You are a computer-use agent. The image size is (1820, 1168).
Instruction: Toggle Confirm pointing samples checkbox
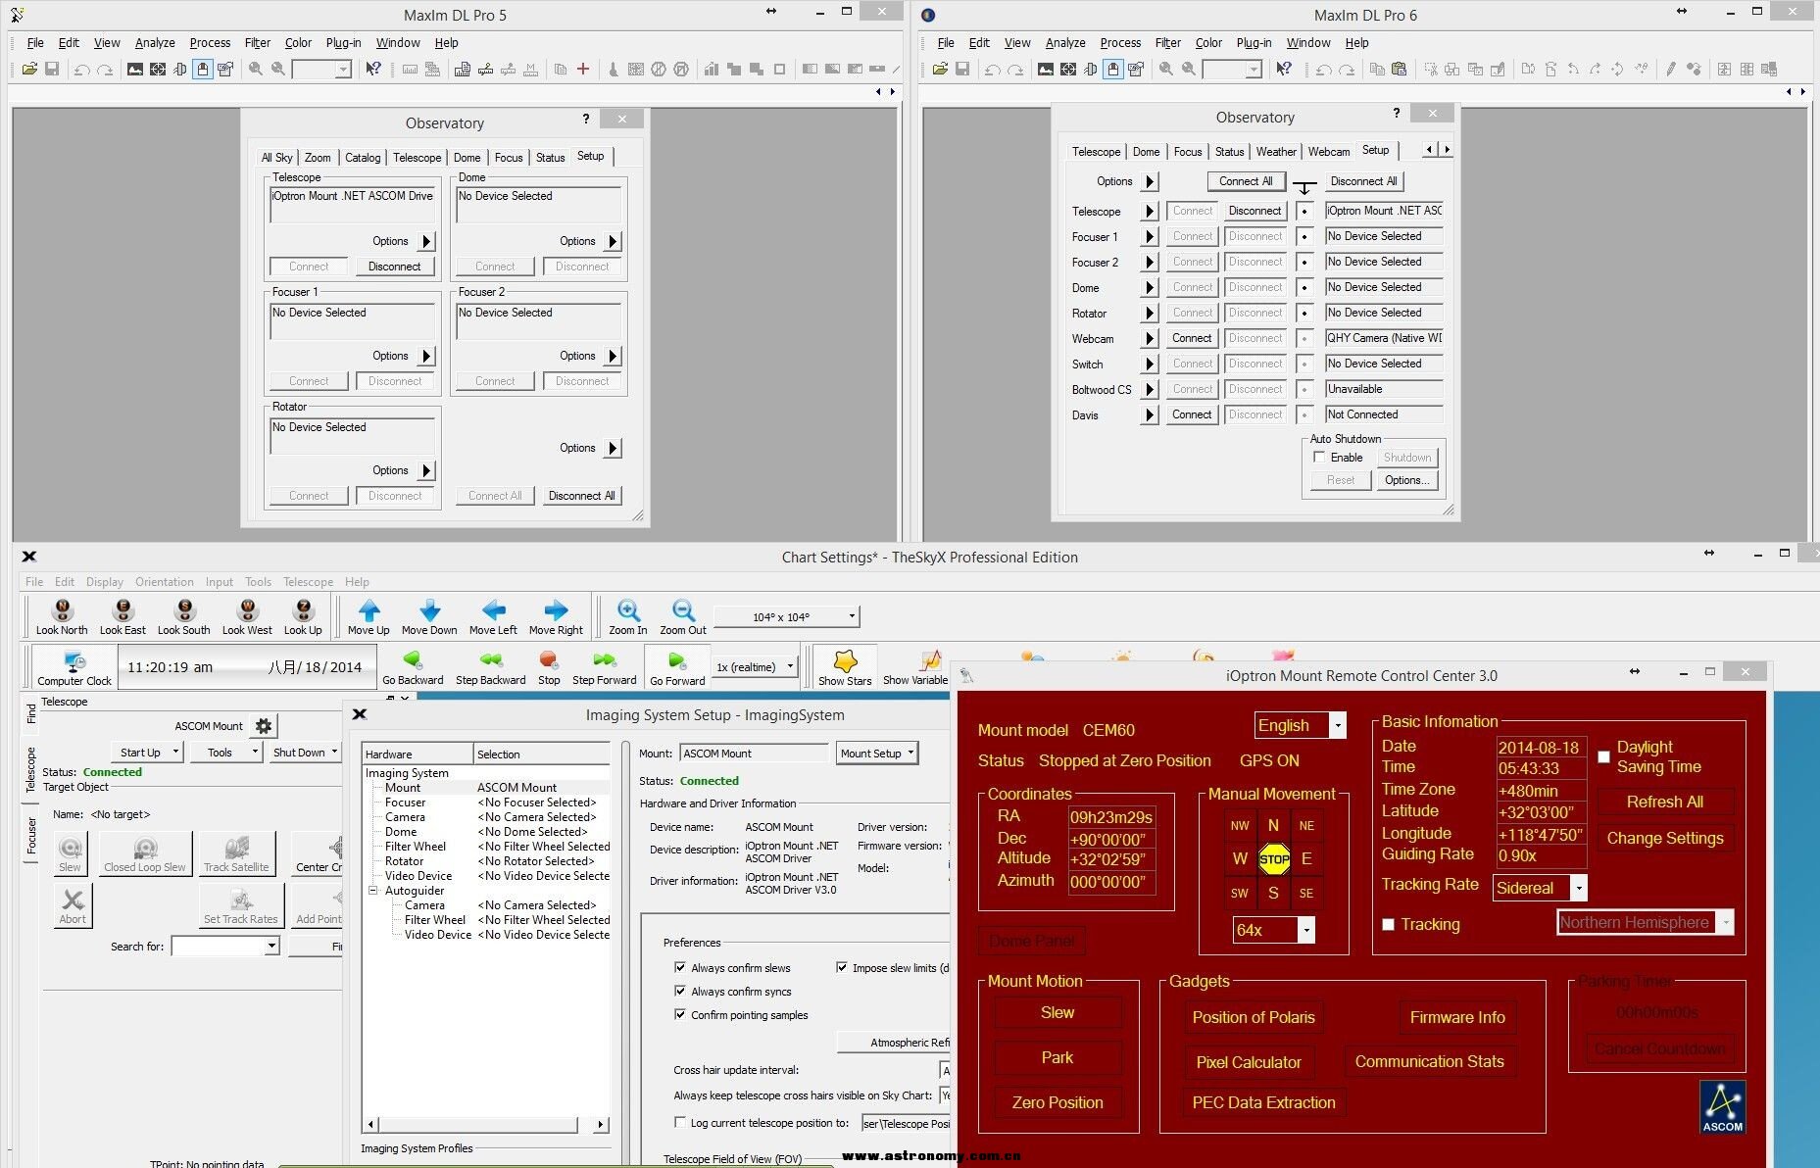point(680,1014)
